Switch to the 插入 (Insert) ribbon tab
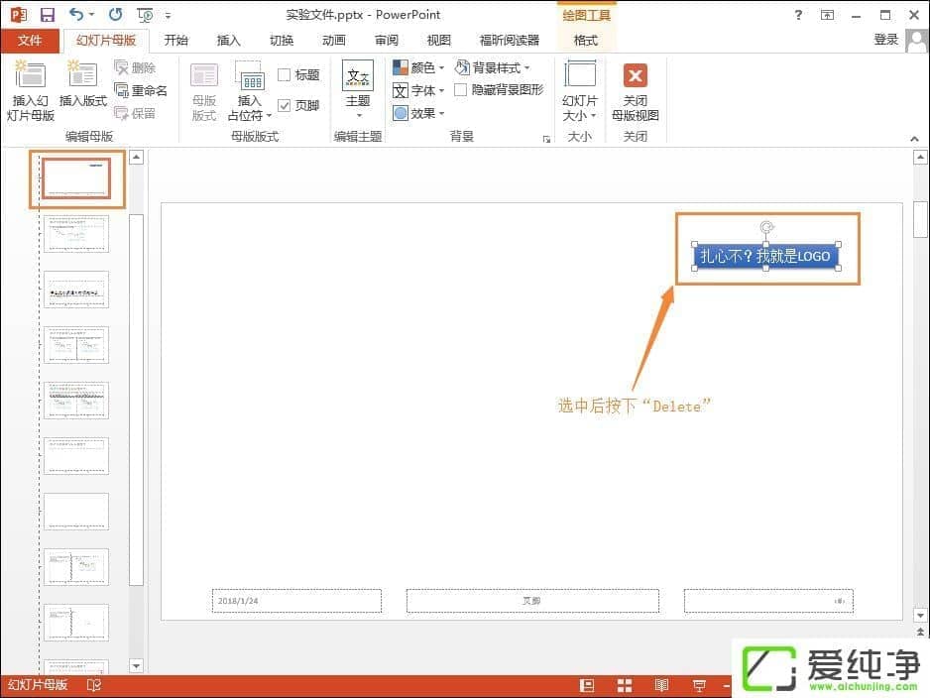Screen dimensions: 930x698 [x=228, y=41]
